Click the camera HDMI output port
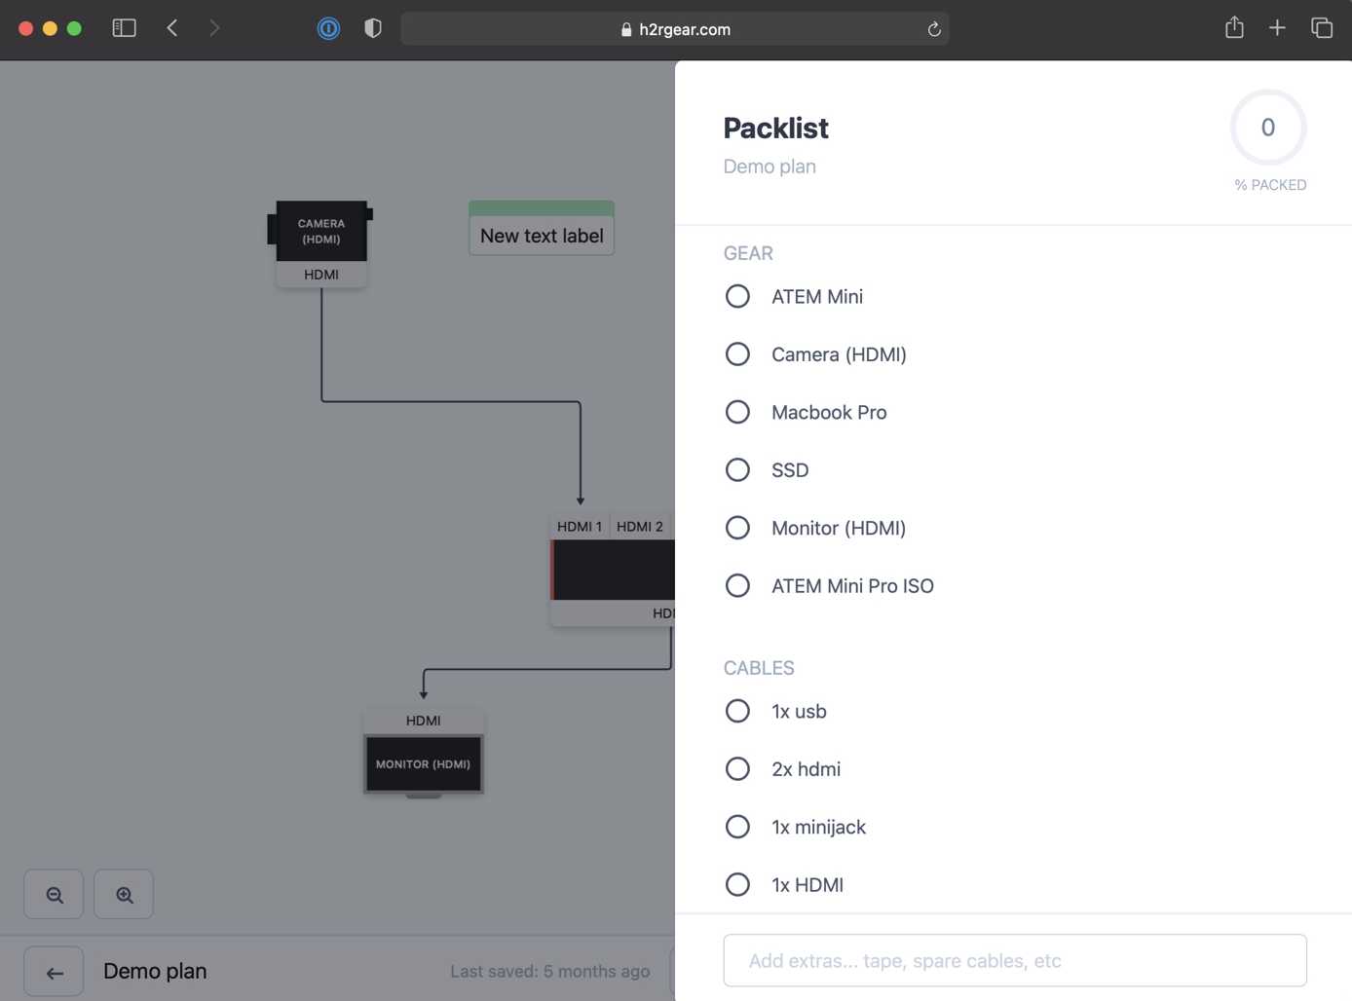Viewport: 1352px width, 1001px height. [x=321, y=275]
